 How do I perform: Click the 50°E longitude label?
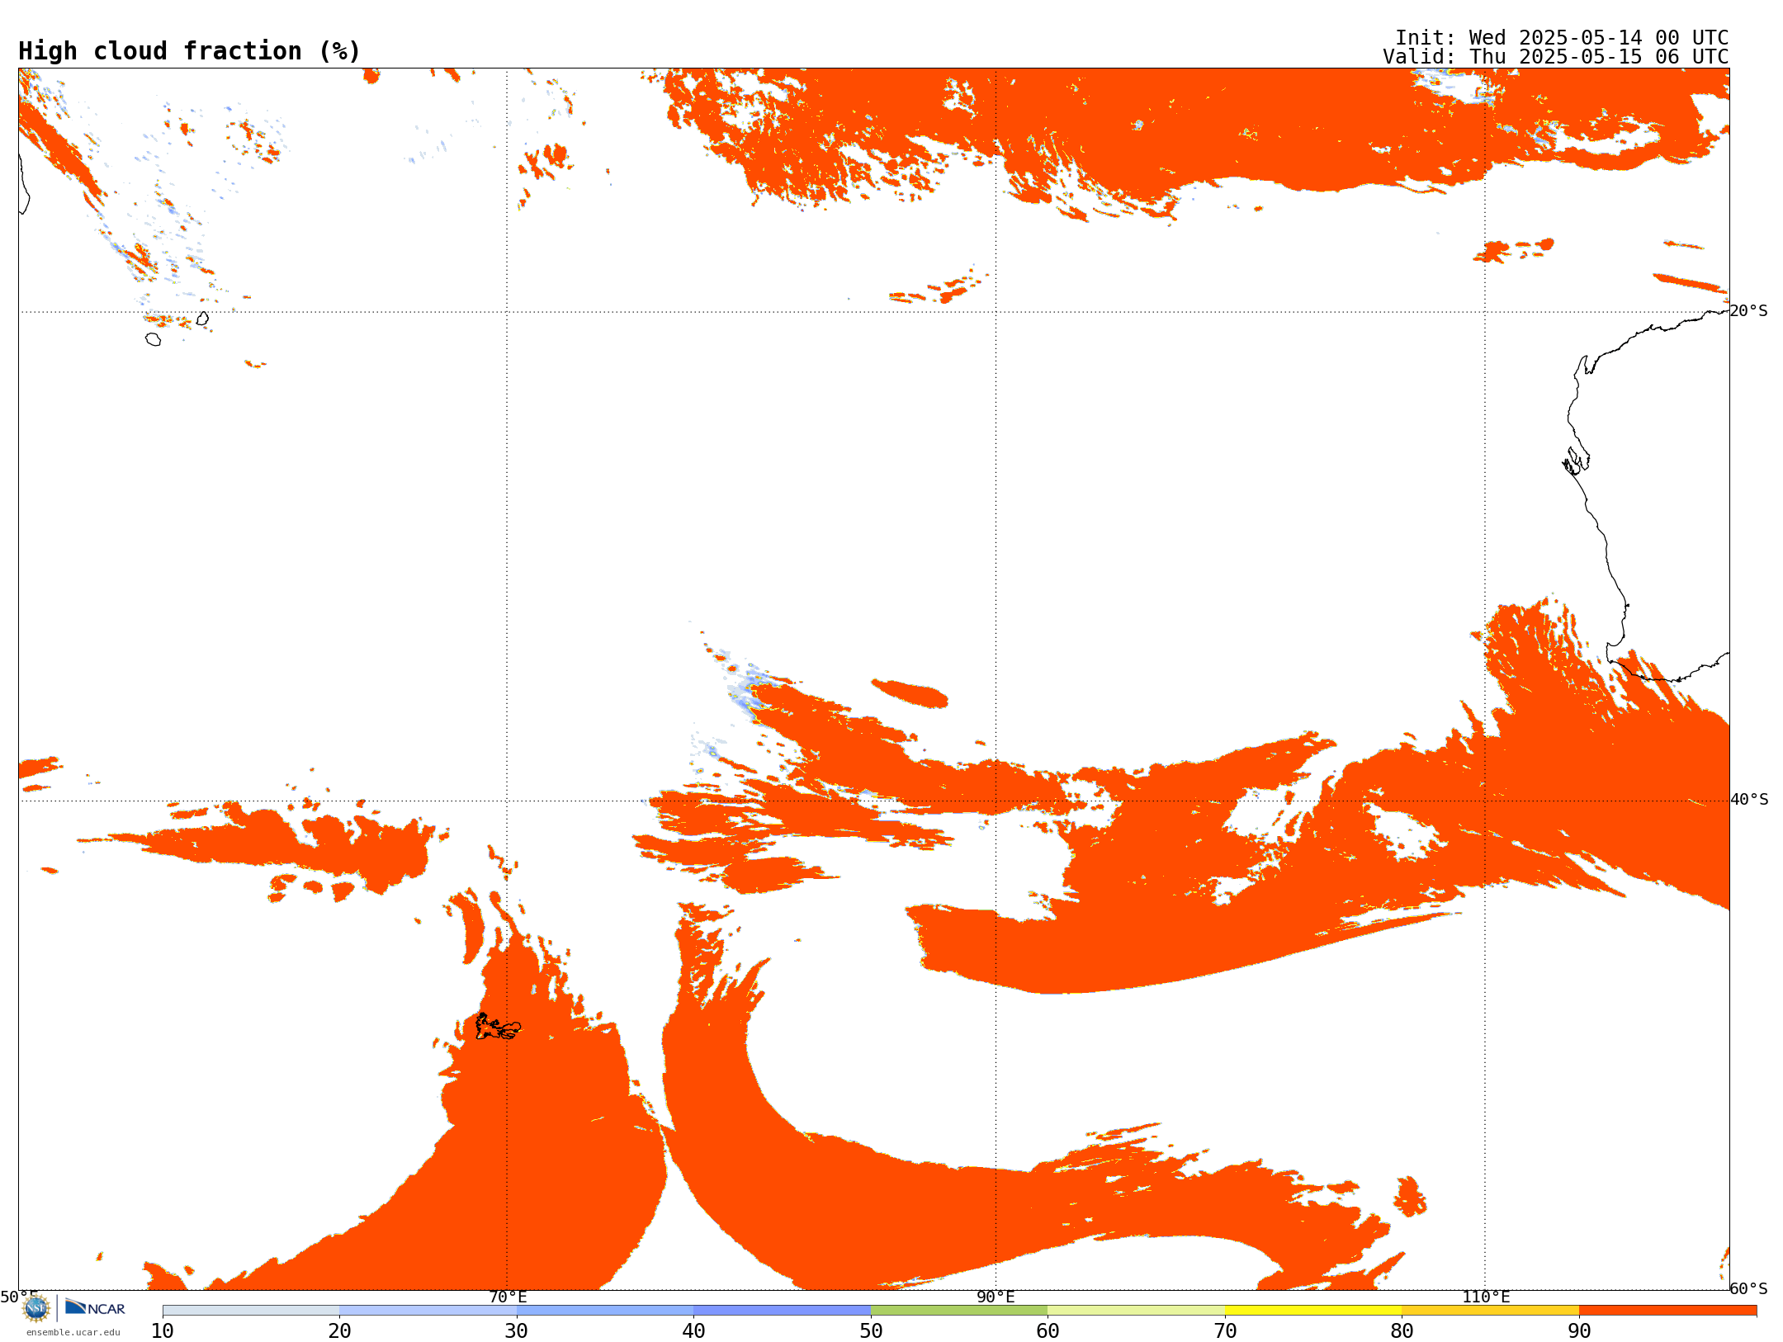(x=19, y=1297)
